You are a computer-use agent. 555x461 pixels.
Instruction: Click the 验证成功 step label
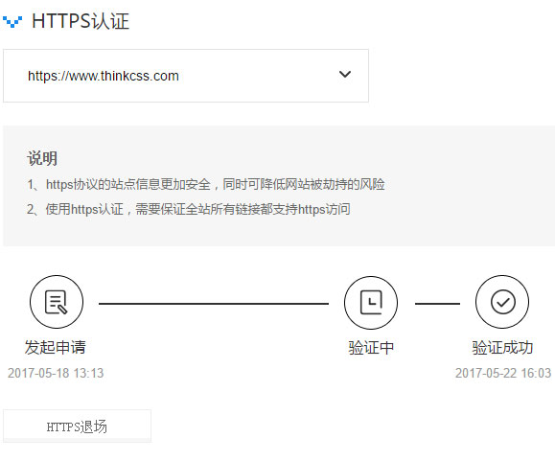pyautogui.click(x=502, y=348)
